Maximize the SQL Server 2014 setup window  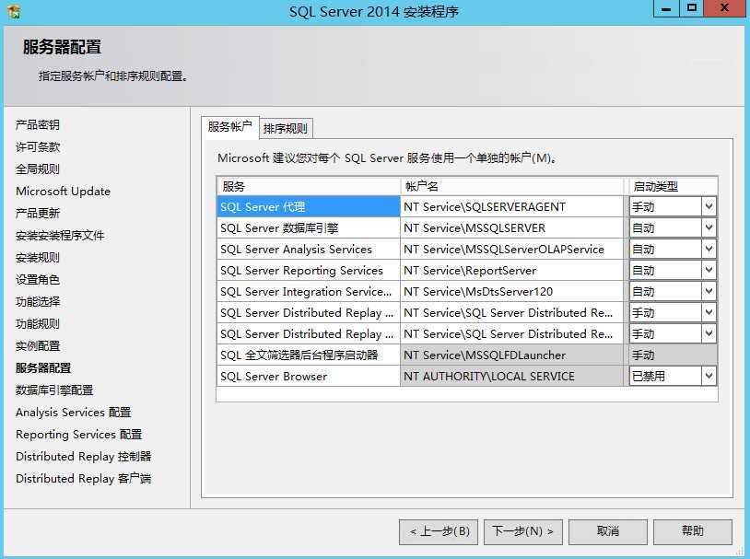point(692,8)
